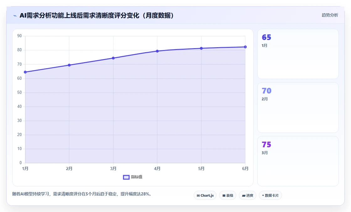The width and height of the screenshot is (351, 212).
Task: Open the 3月 data card showing 75
Action: [298, 161]
